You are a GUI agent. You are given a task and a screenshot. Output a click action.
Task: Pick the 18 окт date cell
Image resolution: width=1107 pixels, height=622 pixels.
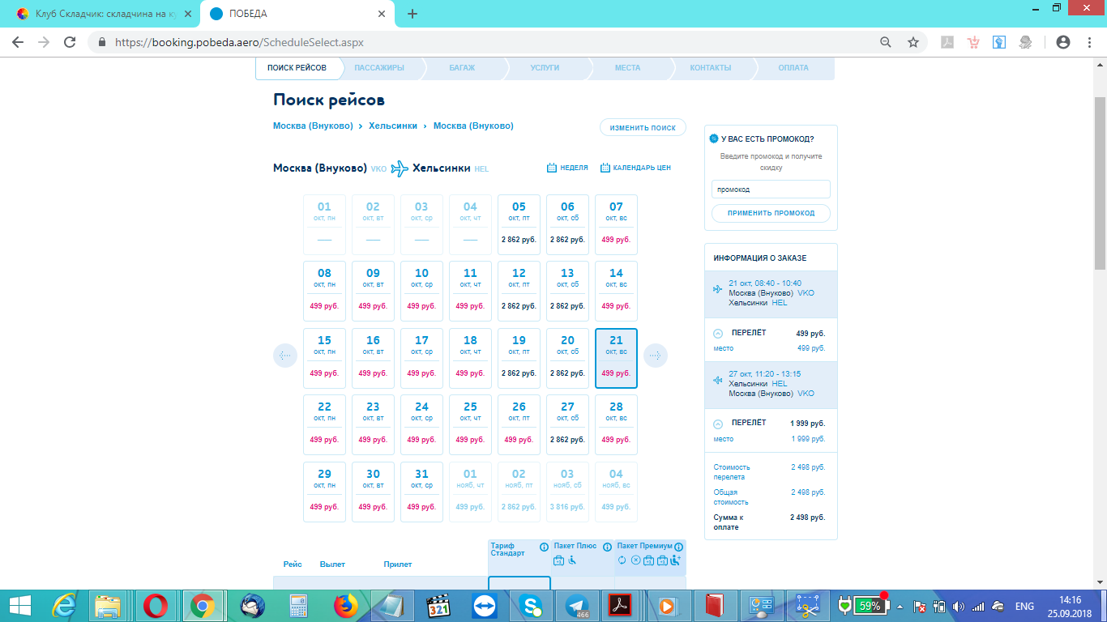(470, 358)
